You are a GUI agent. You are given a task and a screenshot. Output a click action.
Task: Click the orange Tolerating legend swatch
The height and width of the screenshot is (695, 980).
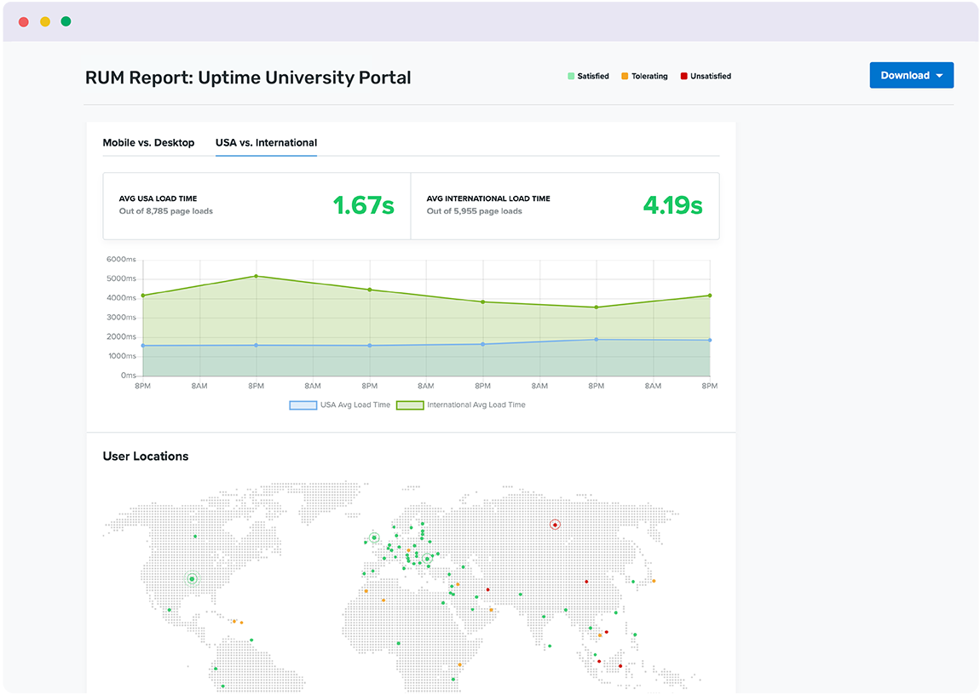[x=625, y=76]
